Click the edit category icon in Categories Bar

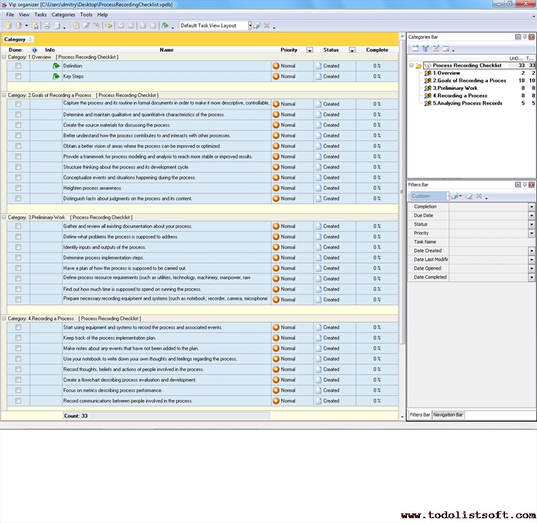[x=436, y=48]
